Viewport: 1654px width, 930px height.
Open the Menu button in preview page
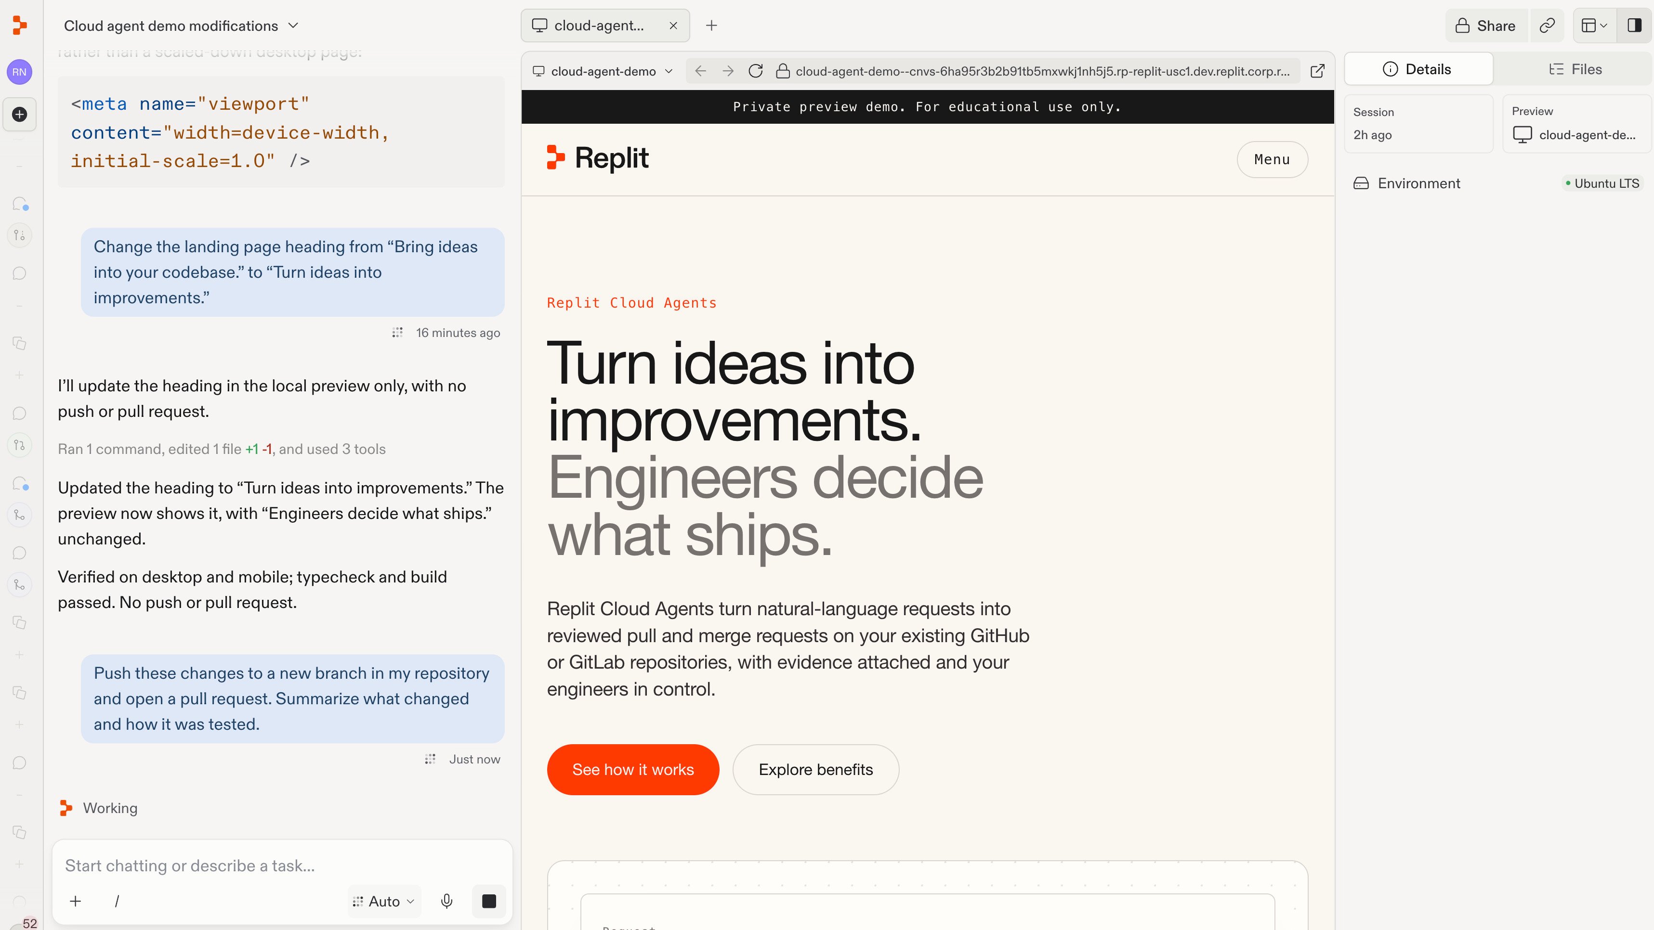(x=1272, y=159)
